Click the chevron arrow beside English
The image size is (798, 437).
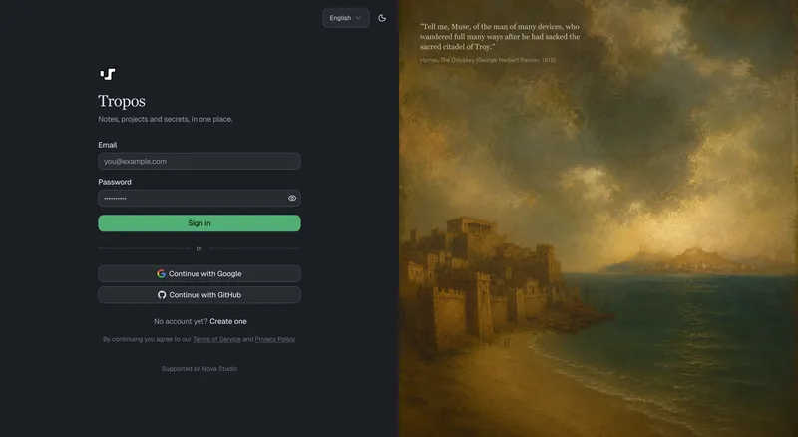[x=358, y=18]
